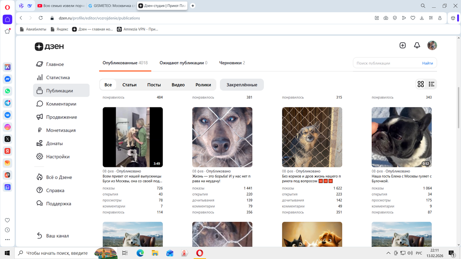This screenshot has width=461, height=259.
Task: Switch to Ожидают публикации tab
Action: pos(184,63)
